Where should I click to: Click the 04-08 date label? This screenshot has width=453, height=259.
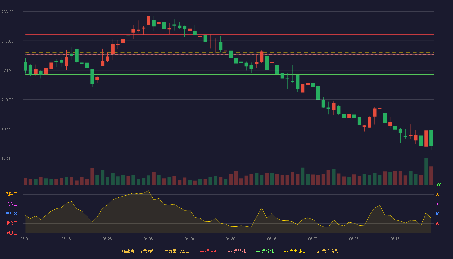[x=148, y=239]
